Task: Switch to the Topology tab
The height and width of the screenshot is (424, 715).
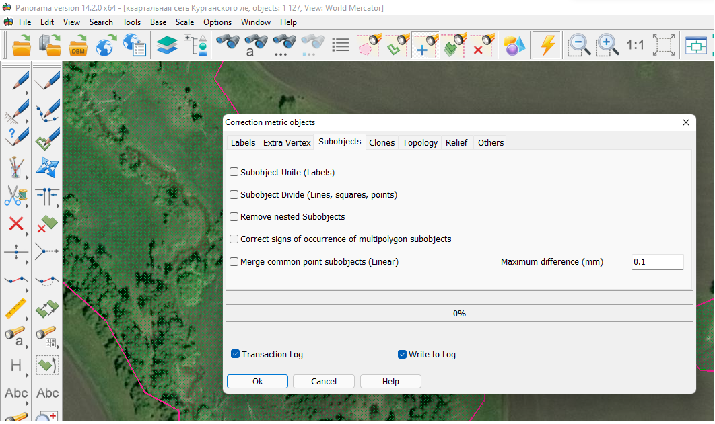Action: [x=420, y=142]
